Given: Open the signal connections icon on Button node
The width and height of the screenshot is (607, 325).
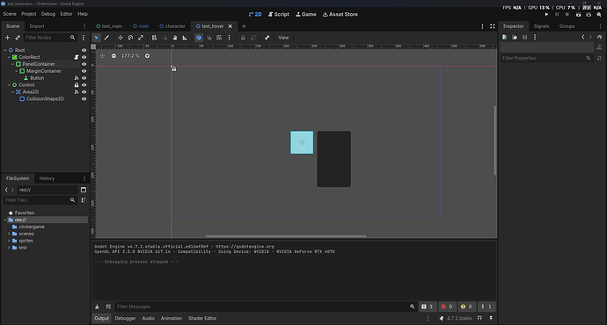Looking at the screenshot, I should pyautogui.click(x=77, y=78).
